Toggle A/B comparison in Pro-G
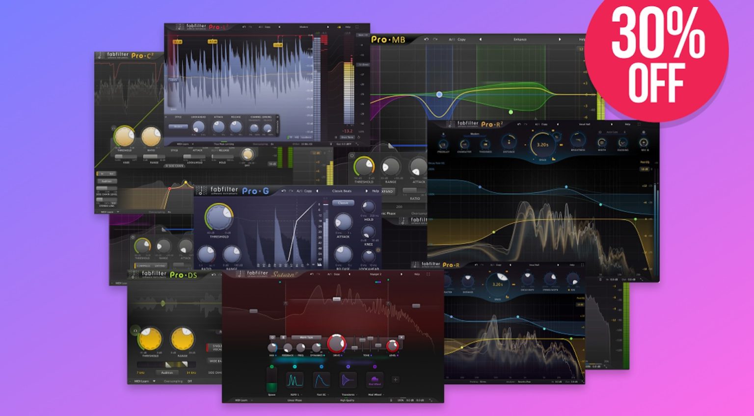The image size is (754, 416). click(300, 191)
